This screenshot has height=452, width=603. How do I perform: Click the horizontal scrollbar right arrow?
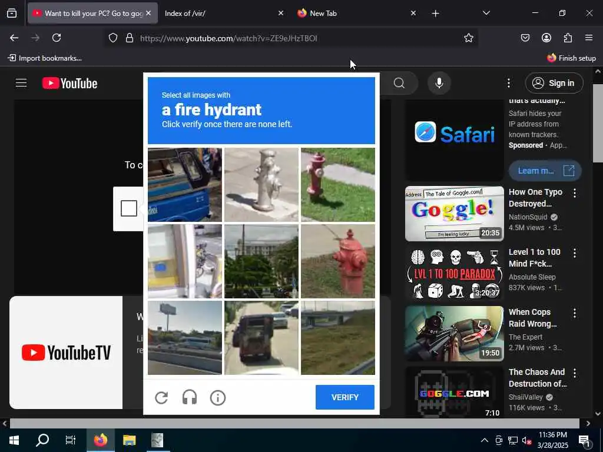[588, 423]
